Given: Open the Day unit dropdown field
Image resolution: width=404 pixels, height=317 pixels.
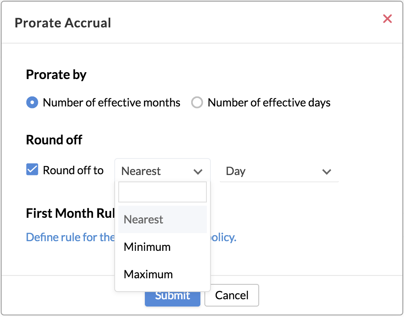Looking at the screenshot, I should pos(274,171).
